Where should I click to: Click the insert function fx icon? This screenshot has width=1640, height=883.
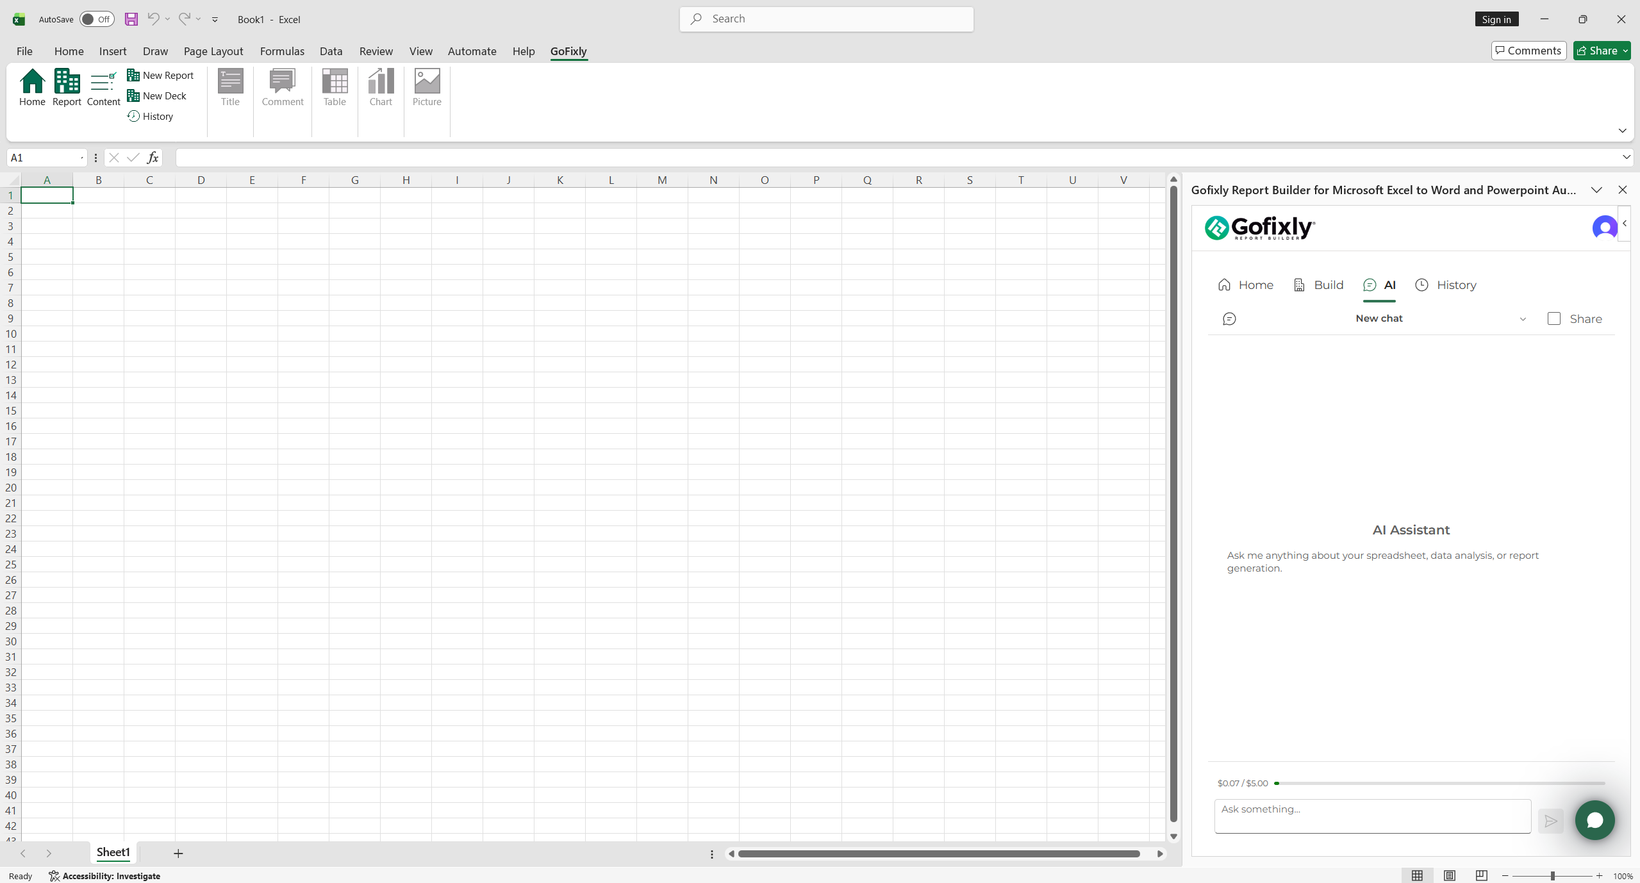coord(153,158)
